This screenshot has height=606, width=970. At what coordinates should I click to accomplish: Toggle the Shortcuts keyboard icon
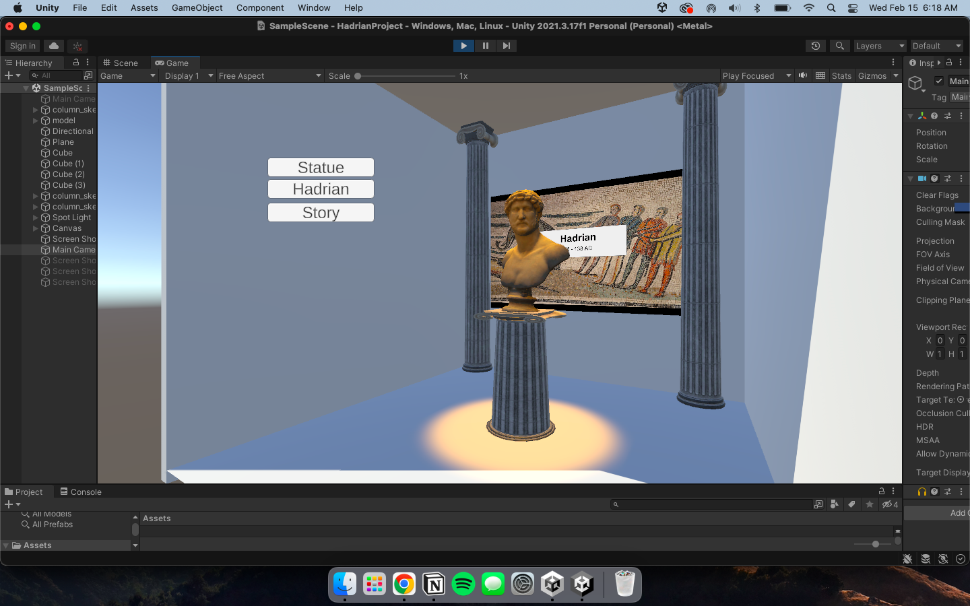click(x=820, y=75)
